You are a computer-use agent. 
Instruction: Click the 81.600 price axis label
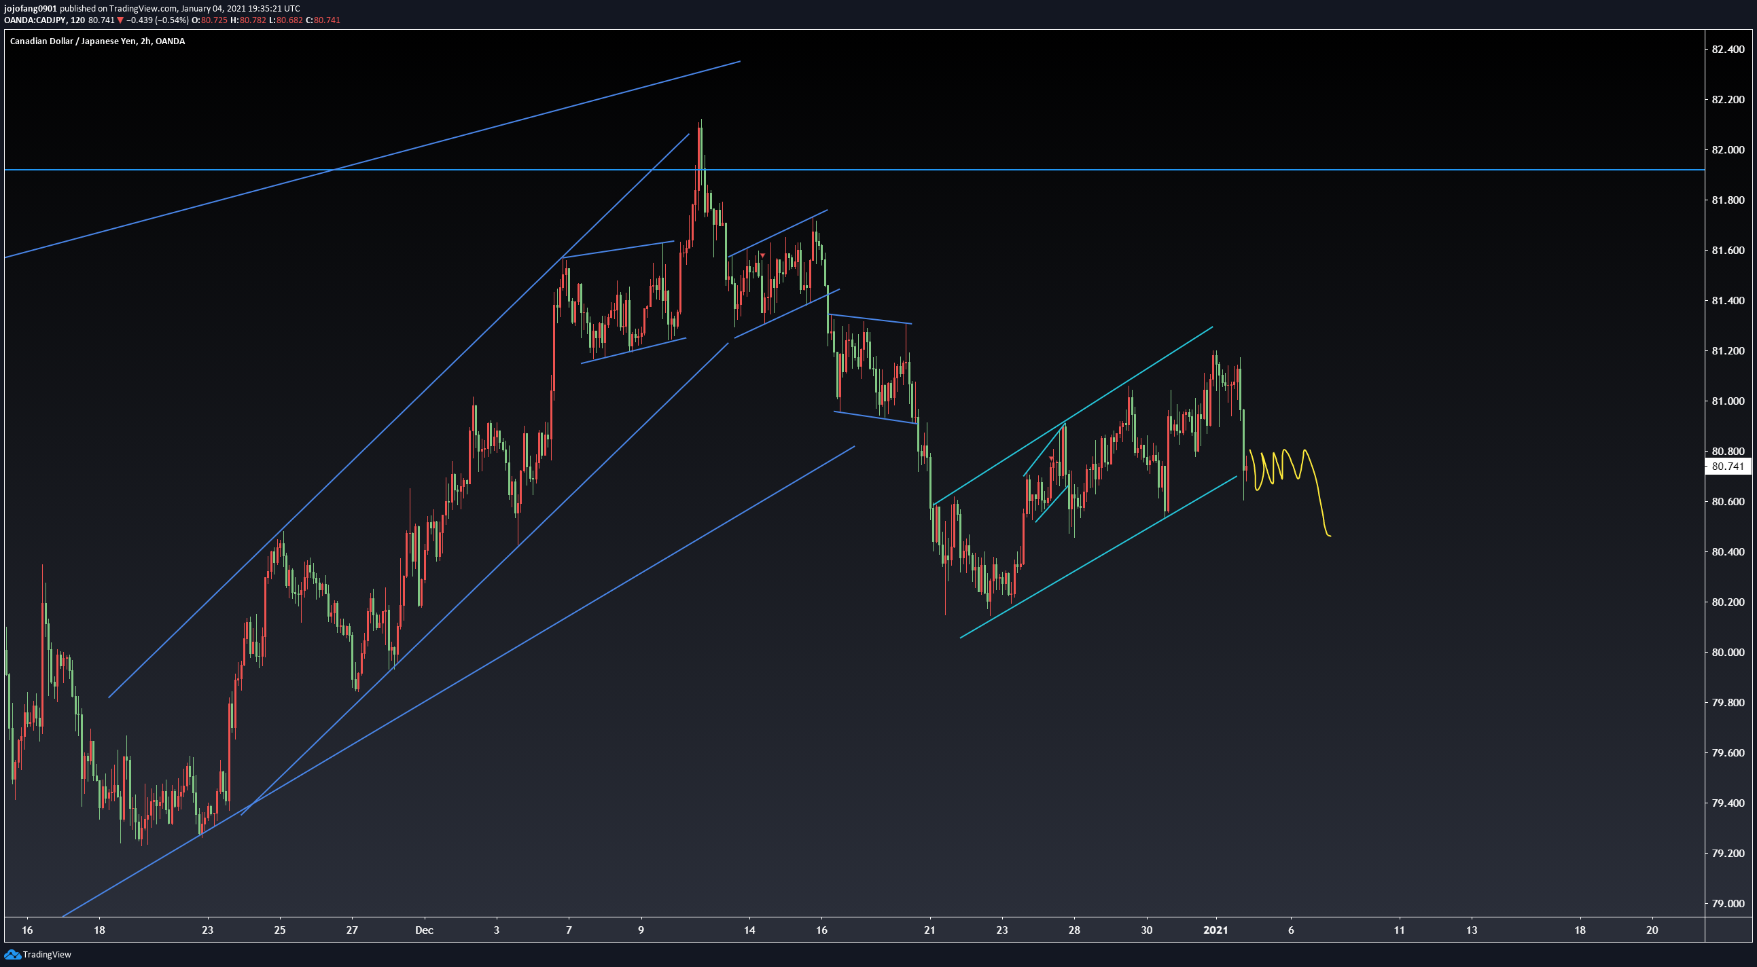1728,251
